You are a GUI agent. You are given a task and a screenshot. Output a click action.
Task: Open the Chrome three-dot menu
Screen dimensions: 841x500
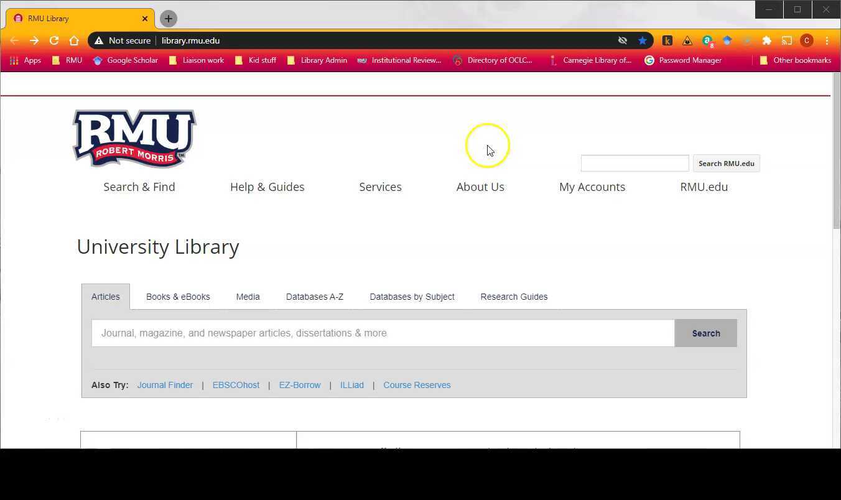[x=827, y=40]
